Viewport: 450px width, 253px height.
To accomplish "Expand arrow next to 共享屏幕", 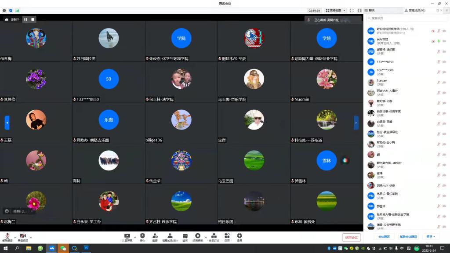I will [x=135, y=237].
